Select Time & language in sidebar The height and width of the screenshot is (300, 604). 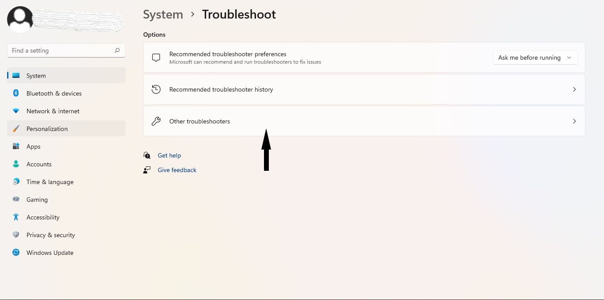(x=50, y=182)
